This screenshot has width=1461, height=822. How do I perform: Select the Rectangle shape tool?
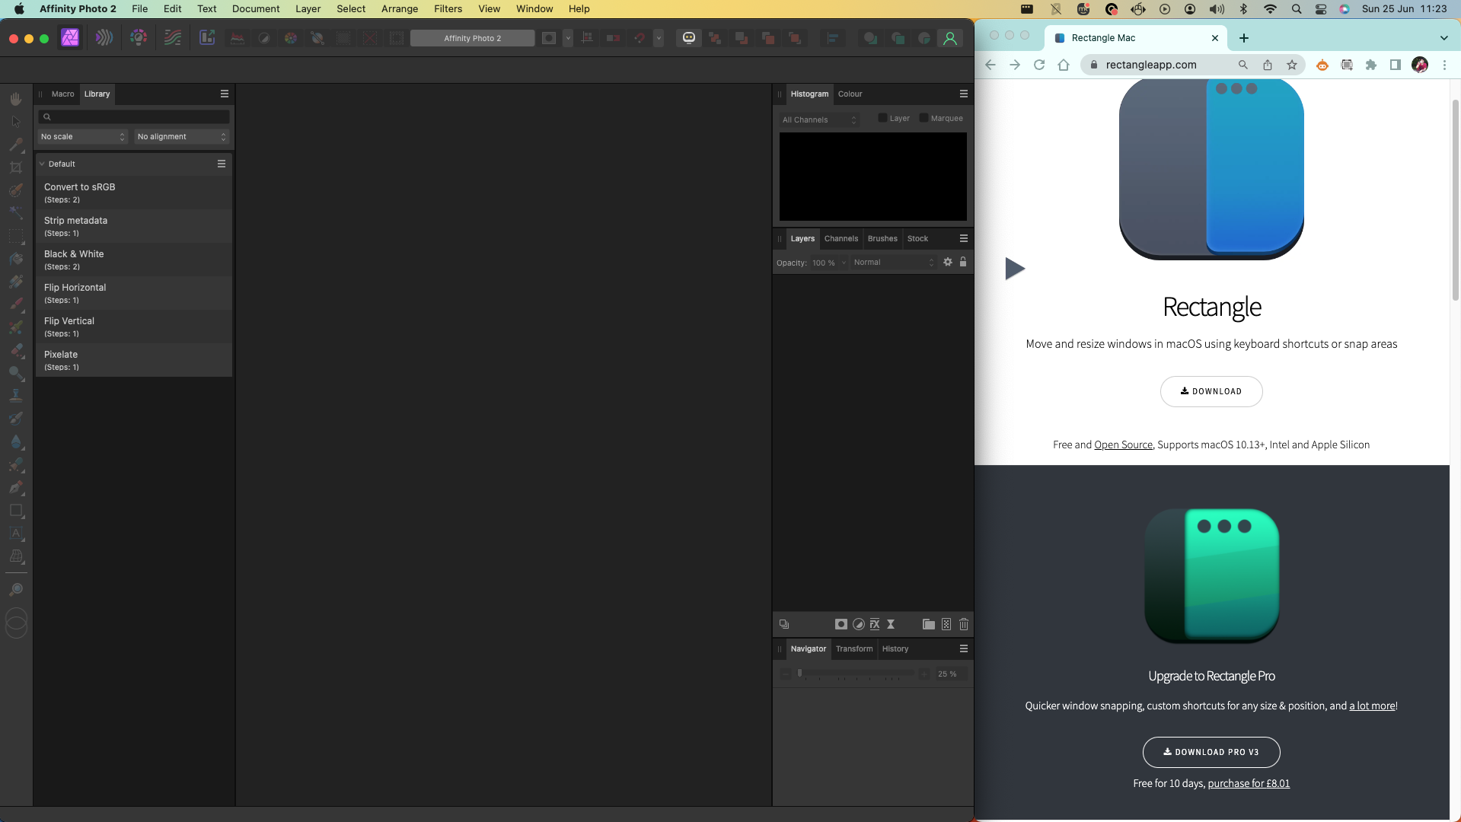[16, 511]
